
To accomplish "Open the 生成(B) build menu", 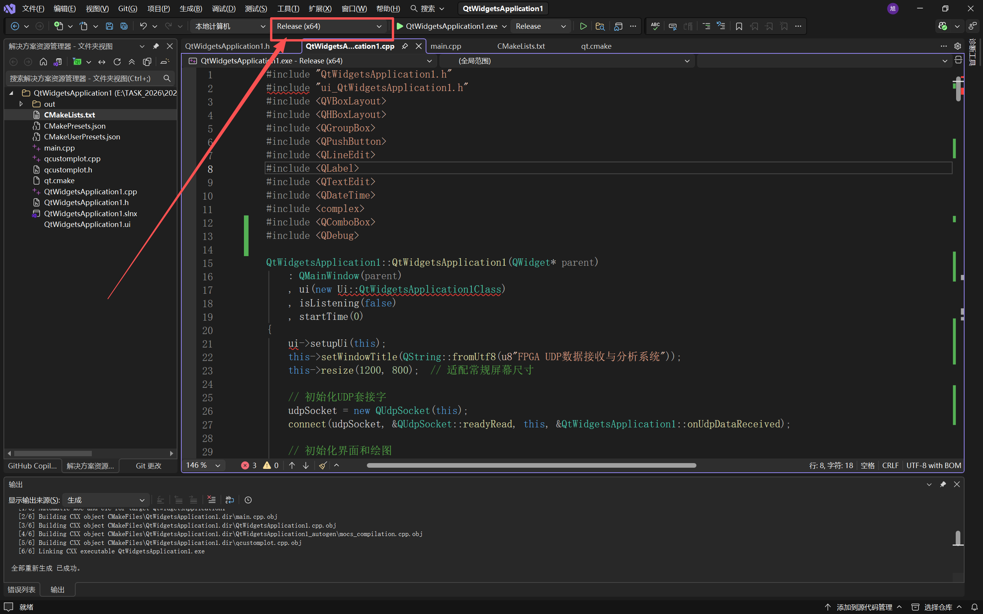I will (191, 8).
